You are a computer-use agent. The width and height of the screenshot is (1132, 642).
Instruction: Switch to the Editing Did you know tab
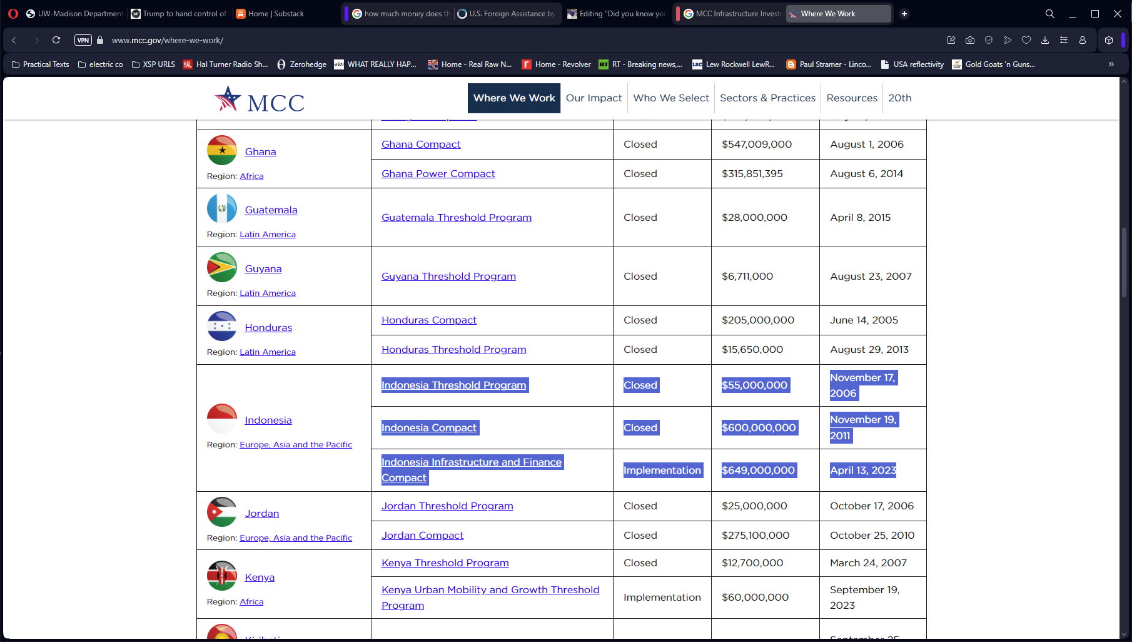point(617,14)
